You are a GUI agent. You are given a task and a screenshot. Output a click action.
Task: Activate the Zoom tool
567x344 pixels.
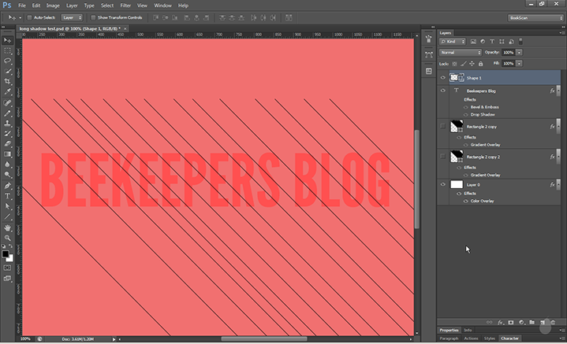[x=8, y=237]
